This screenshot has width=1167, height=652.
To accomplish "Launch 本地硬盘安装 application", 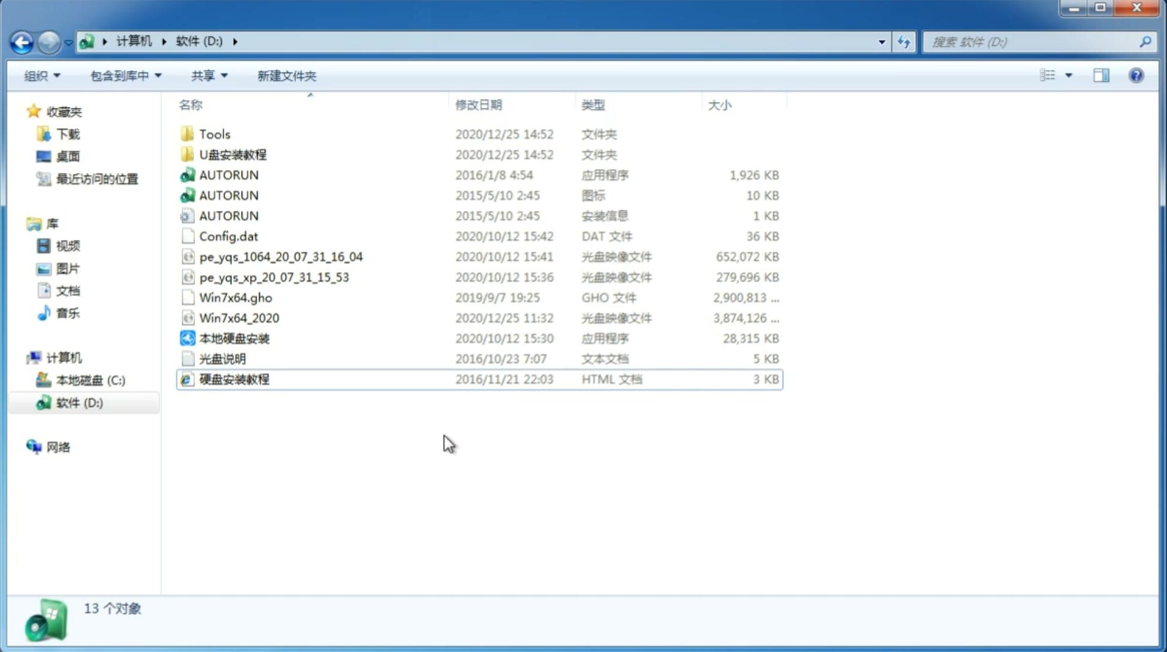I will [x=233, y=337].
